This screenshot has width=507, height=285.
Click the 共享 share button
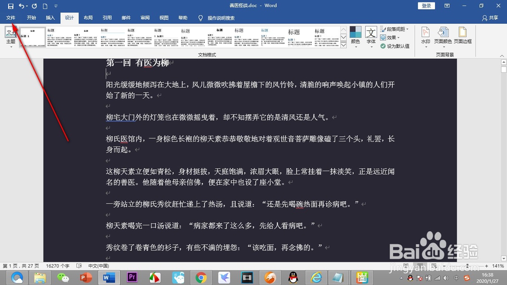pyautogui.click(x=490, y=18)
